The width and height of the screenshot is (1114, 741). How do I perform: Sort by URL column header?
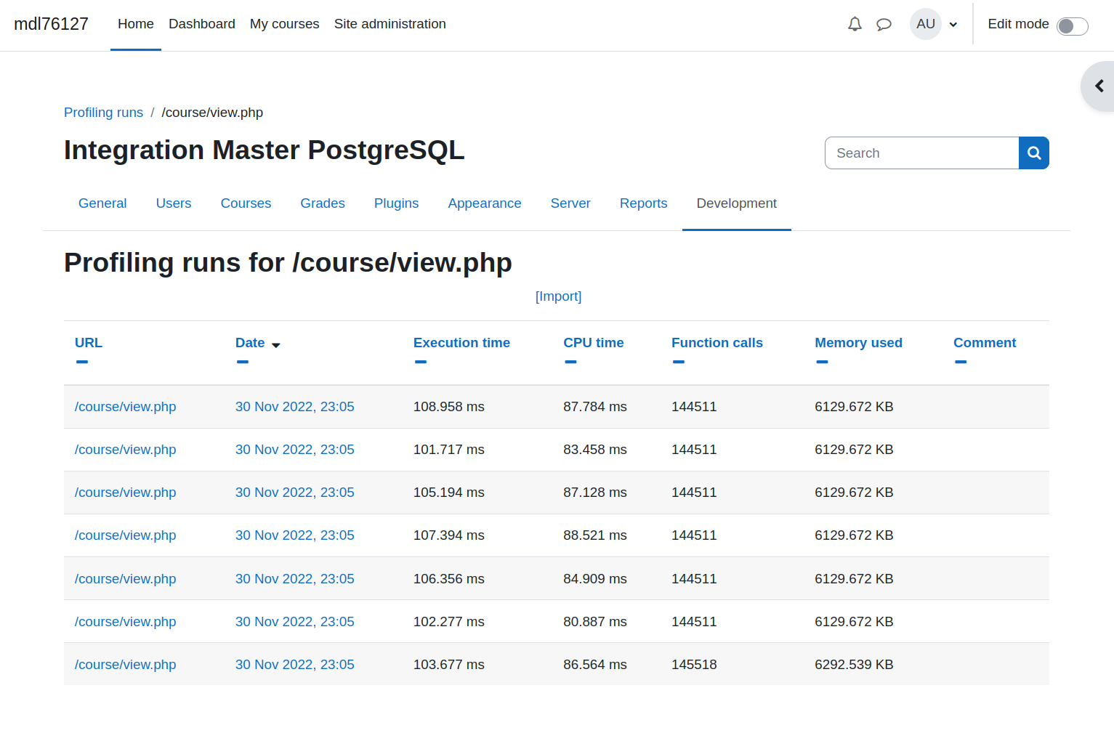coord(89,343)
